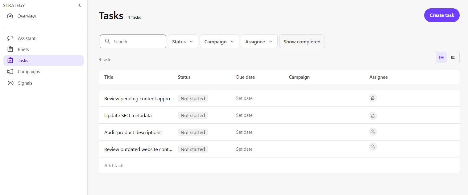Open the Update SEO metadata task
Viewport: 468px width, 195px height.
click(x=128, y=116)
